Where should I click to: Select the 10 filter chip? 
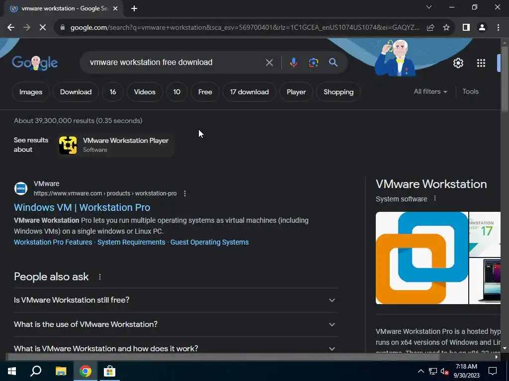point(176,92)
